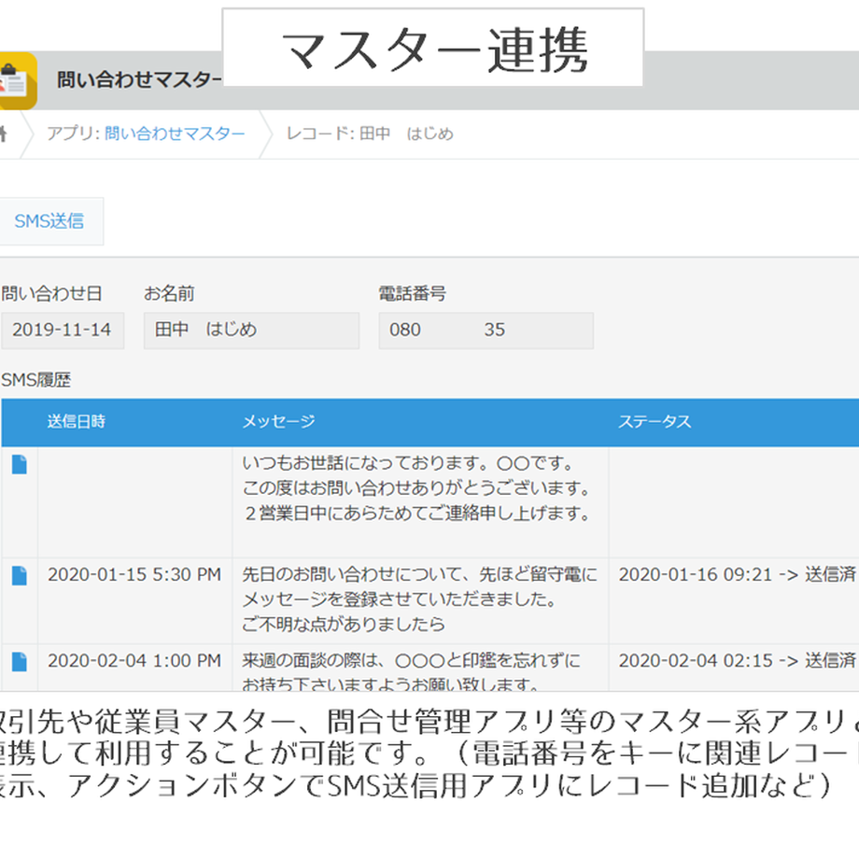Click the 電話番号 field starting 080
Screen dimensions: 859x859
point(486,331)
